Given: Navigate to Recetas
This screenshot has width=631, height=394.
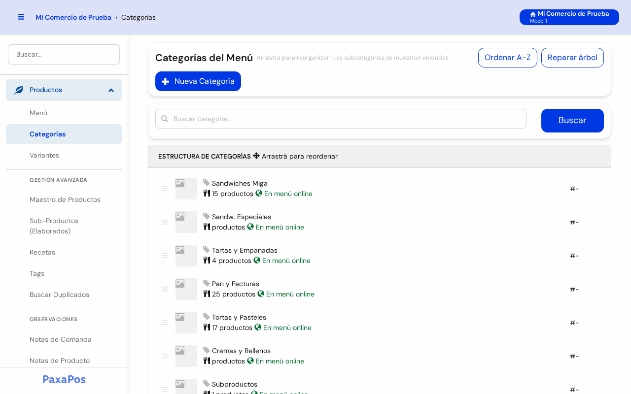Looking at the screenshot, I should pos(64,252).
